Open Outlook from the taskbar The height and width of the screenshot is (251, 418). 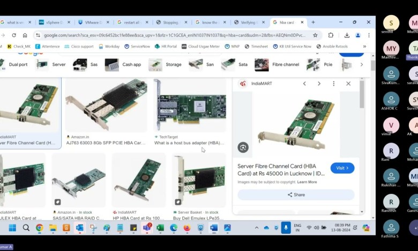80,228
